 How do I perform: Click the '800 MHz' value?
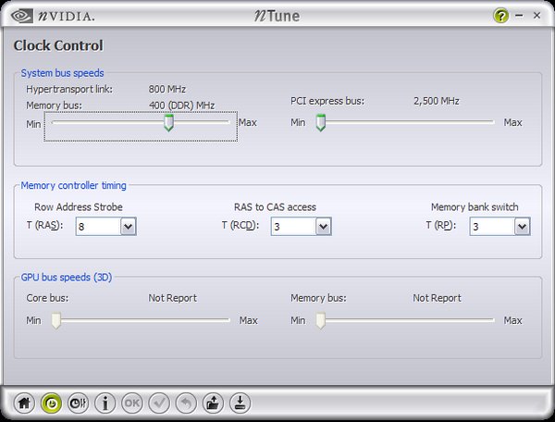[x=167, y=89]
